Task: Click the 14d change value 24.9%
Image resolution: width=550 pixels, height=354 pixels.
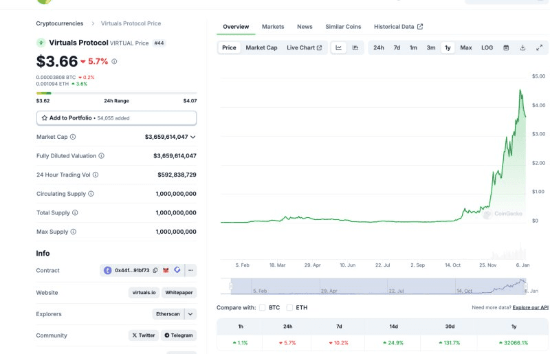Action: [393, 343]
